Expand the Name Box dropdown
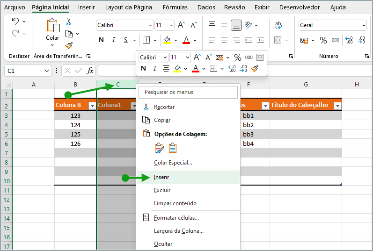Screen dimensions: 373x251 47,71
